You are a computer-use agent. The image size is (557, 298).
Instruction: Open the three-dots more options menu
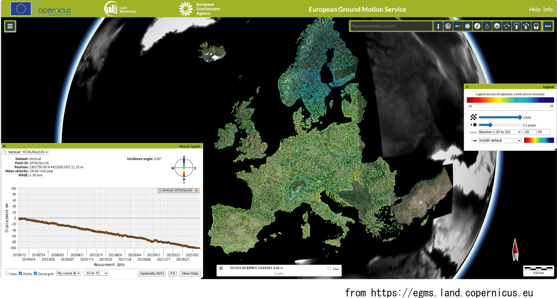click(x=548, y=26)
